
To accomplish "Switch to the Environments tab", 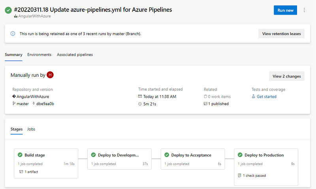I will 39,55.
